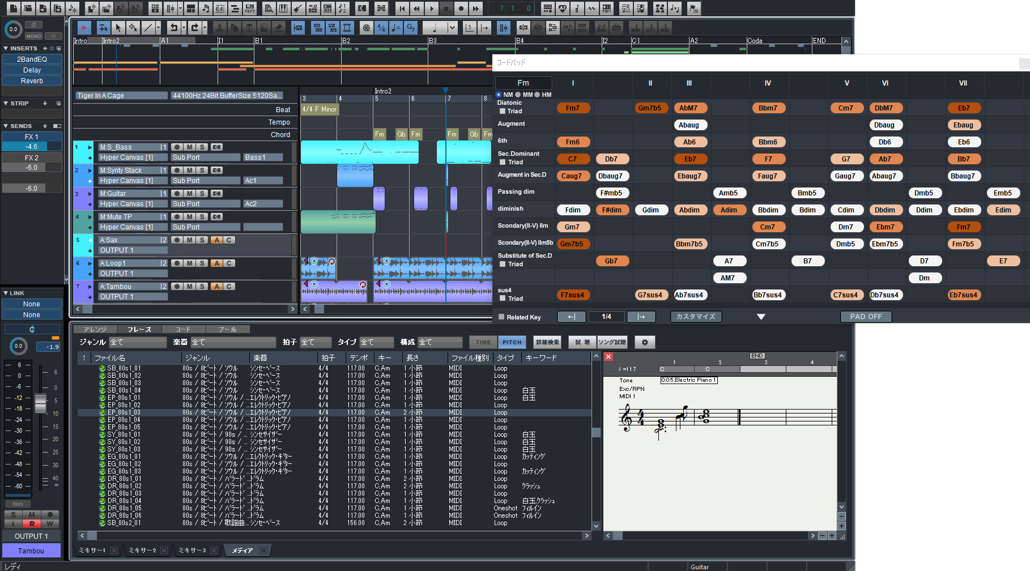The image size is (1030, 571).
Task: Open the guitar fretboard window icon
Action: coord(298,8)
